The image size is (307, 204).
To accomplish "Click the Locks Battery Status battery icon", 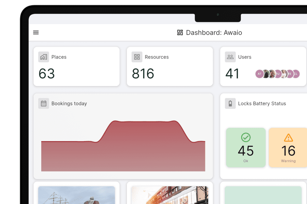I will coord(230,103).
